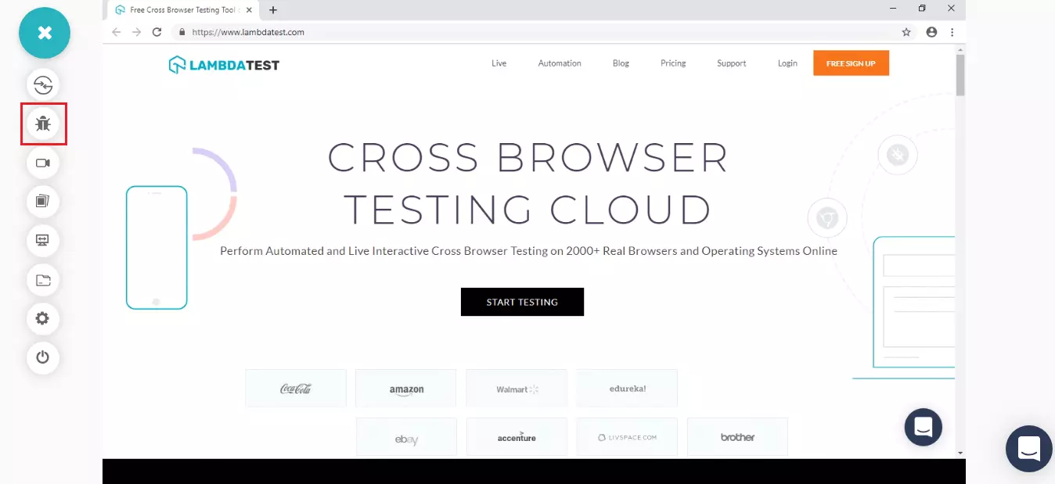Capture a screenshot using the sidebar tool
1055x484 pixels.
[x=43, y=201]
